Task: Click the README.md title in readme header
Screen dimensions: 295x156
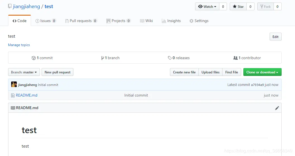Action: pos(27,108)
